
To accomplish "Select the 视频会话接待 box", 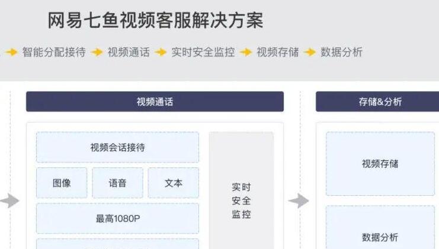I will 117,147.
